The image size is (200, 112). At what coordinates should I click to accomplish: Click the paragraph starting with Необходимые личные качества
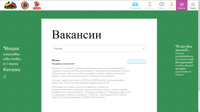point(91,92)
